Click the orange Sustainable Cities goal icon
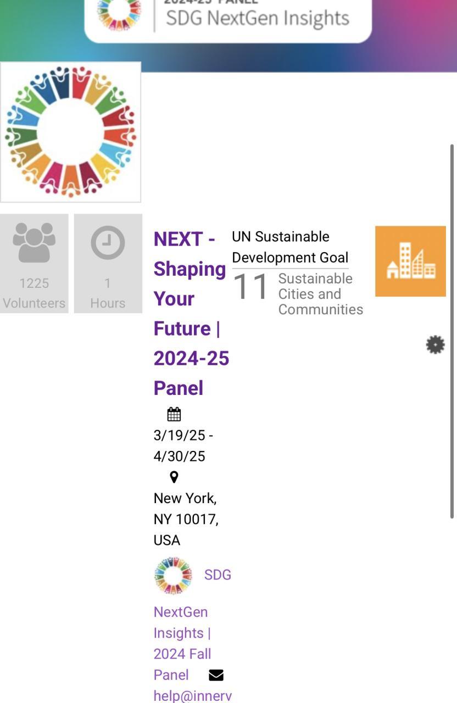 click(410, 261)
